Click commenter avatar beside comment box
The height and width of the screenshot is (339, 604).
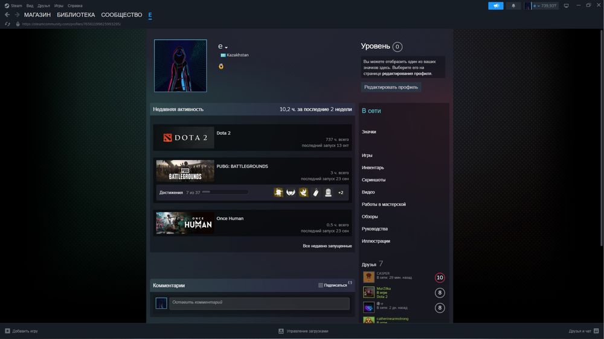point(161,303)
